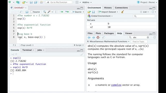The width and height of the screenshot is (166, 93).
Task: Print the current file
Action: 41,2
